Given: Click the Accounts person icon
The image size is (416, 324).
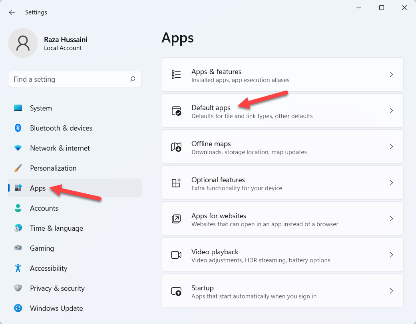Looking at the screenshot, I should coord(18,208).
